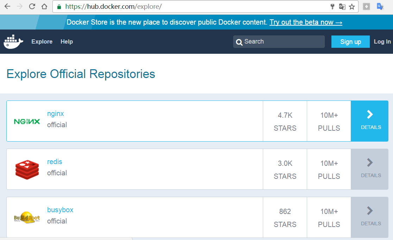The image size is (393, 240).
Task: Open the Explore menu item
Action: pos(42,41)
